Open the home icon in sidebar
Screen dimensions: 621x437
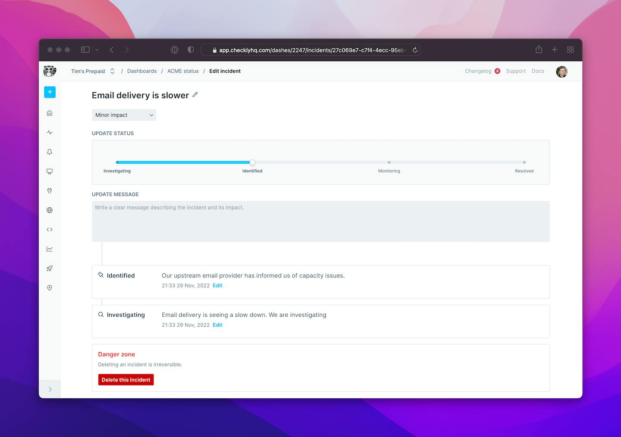pos(50,113)
